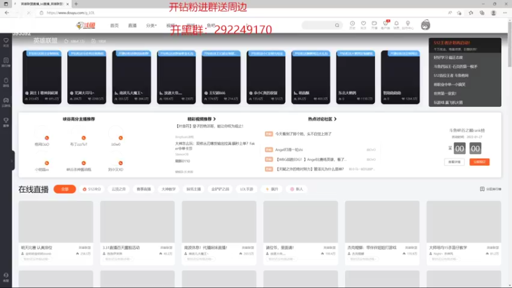Open the 直播 live menu item

(132, 26)
